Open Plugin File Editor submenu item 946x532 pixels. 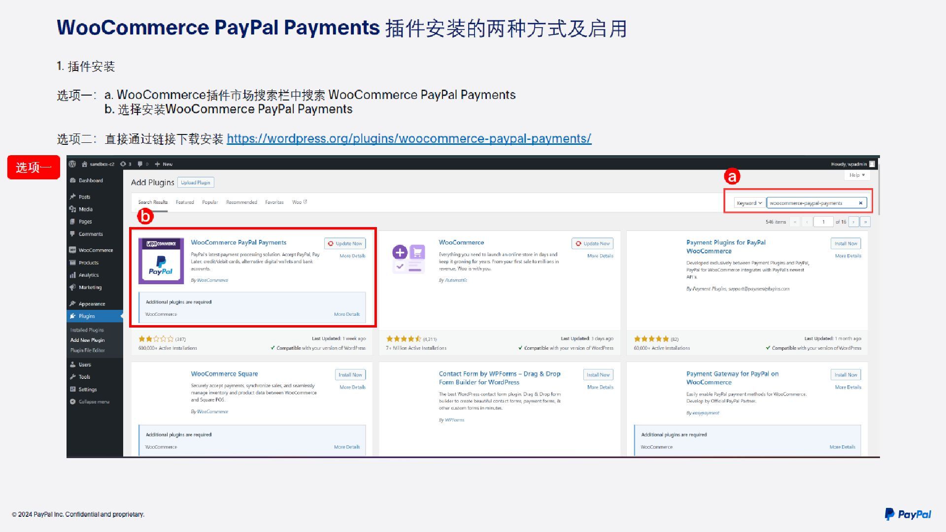pos(88,350)
